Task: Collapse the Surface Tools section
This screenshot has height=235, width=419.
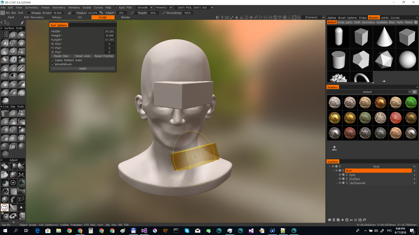Action: (x=2, y=28)
